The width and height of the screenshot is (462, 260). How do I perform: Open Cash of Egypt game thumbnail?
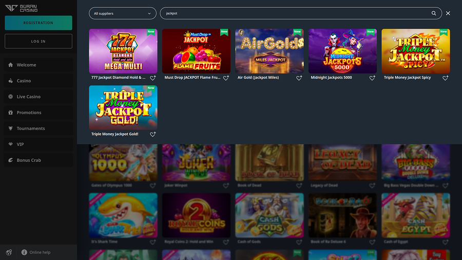[416, 215]
